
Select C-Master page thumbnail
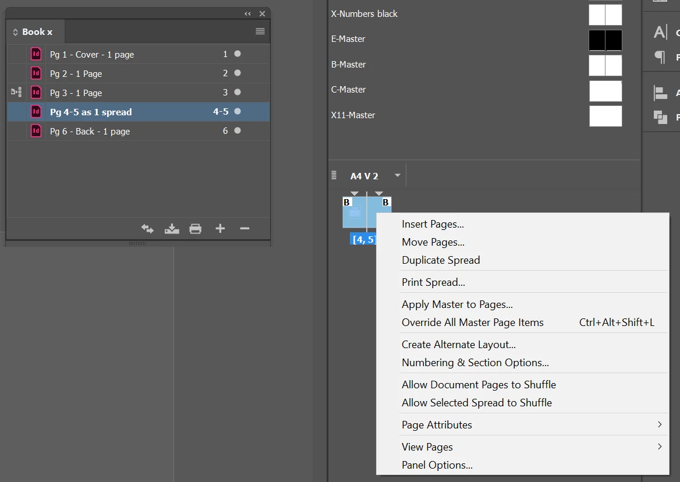click(x=605, y=91)
